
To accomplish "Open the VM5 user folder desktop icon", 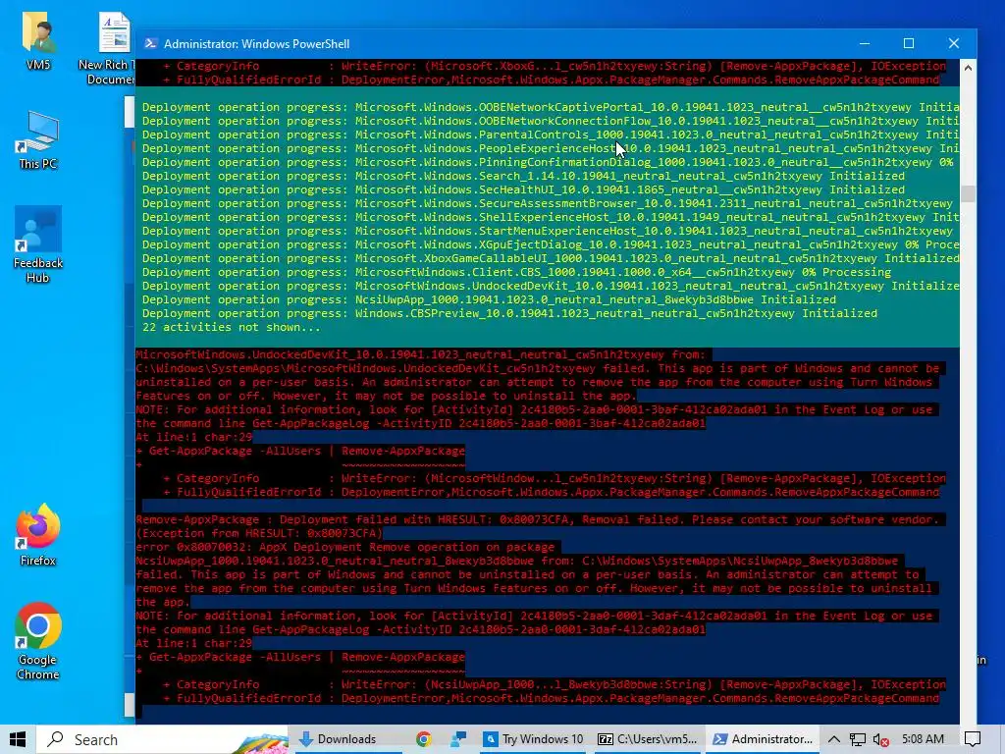I will pyautogui.click(x=38, y=39).
